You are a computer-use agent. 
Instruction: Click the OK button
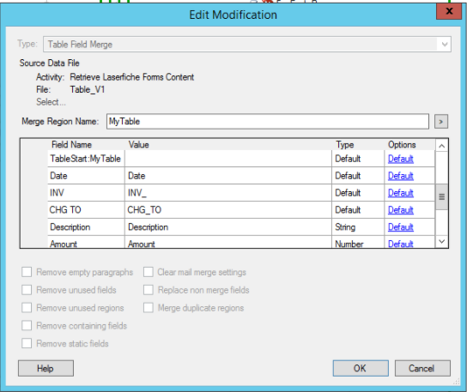[x=361, y=369]
